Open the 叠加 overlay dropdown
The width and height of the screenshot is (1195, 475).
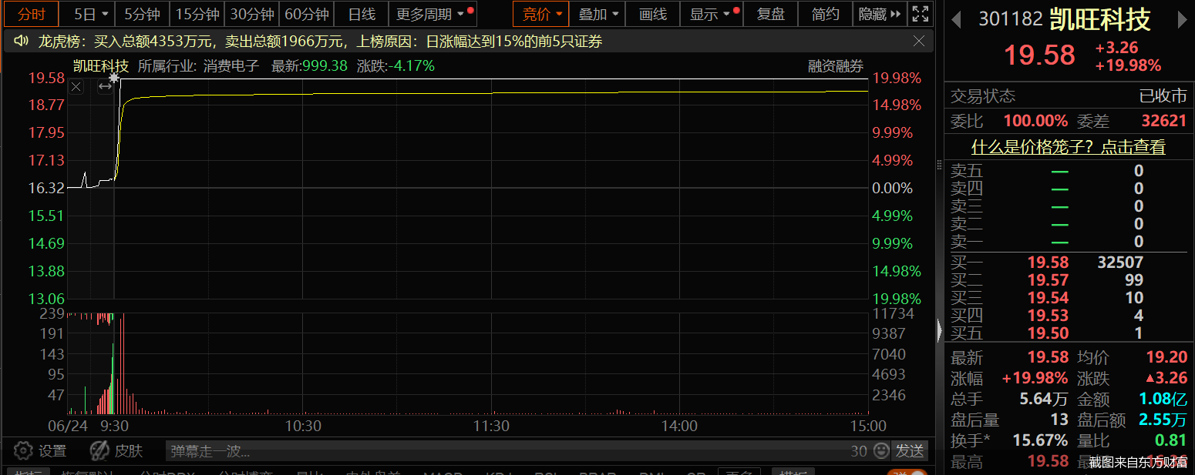tap(599, 14)
